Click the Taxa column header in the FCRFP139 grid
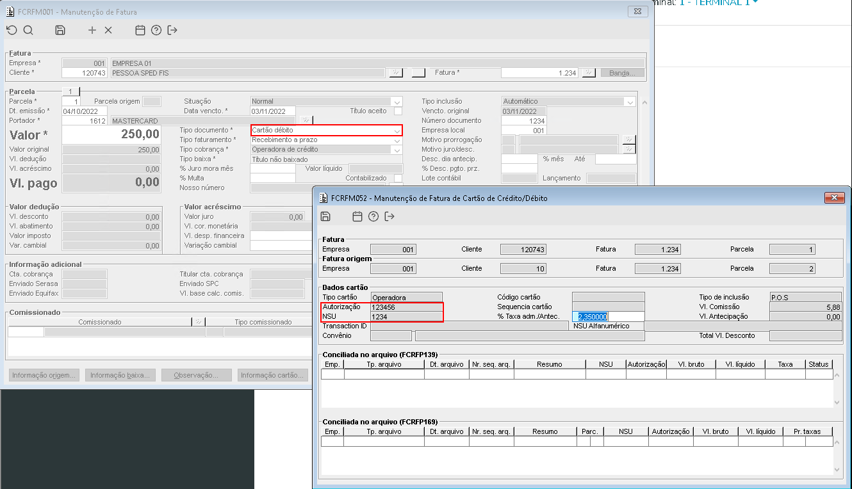Screen dimensions: 852x489 pos(785,364)
